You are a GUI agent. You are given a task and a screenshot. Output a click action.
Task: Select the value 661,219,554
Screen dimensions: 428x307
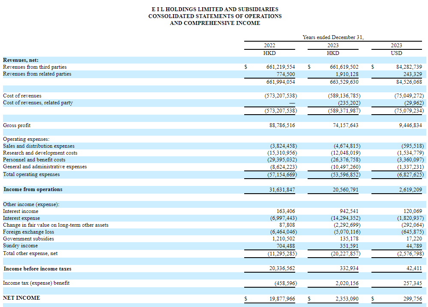(x=281, y=67)
